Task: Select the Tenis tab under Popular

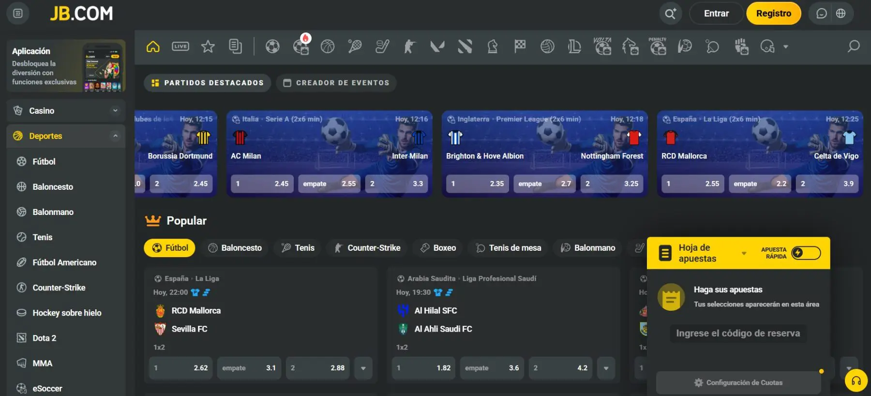Action: (298, 248)
